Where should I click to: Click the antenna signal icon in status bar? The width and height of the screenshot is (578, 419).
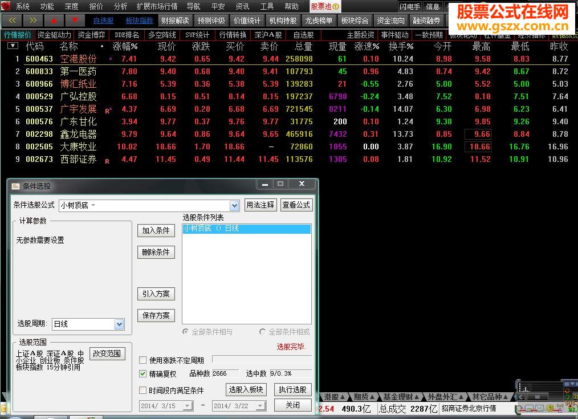(x=560, y=408)
